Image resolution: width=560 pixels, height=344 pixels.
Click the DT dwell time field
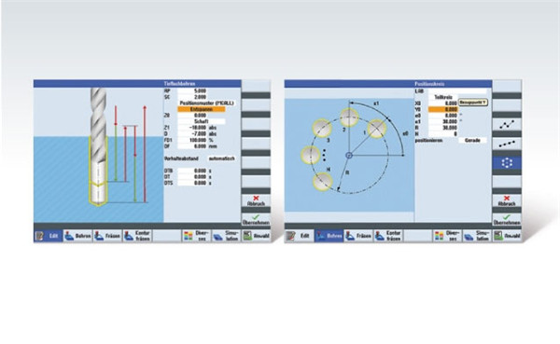click(192, 176)
